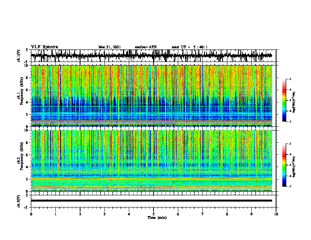
Task: Click the ch.1 frequency axis "6" tick label
Action: click(x=27, y=90)
